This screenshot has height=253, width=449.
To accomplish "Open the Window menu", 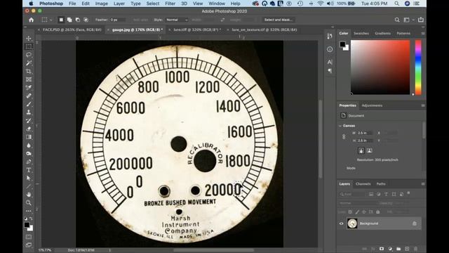I will coord(217,4).
